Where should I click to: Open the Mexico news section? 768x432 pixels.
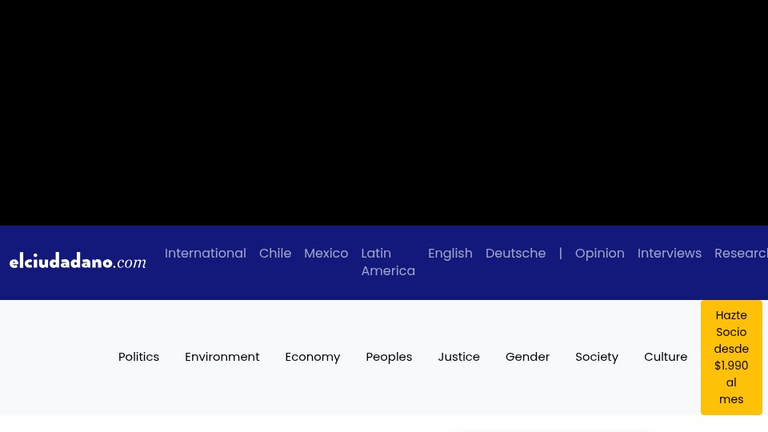pyautogui.click(x=326, y=254)
